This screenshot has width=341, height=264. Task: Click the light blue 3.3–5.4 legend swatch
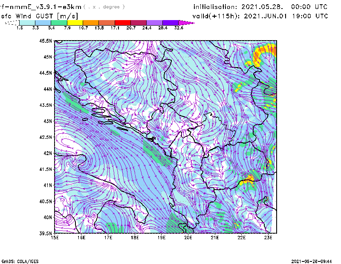tap(43, 23)
